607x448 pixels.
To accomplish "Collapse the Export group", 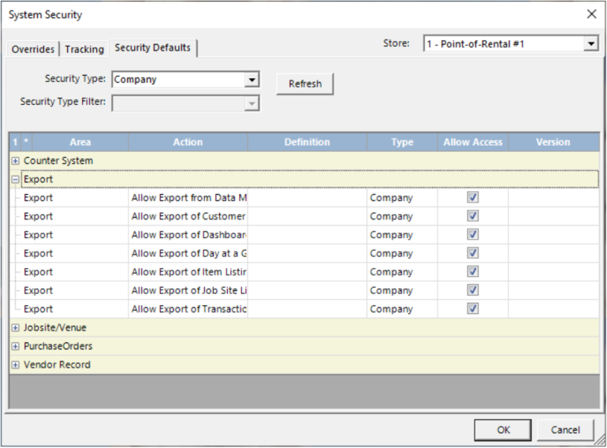I will [15, 179].
